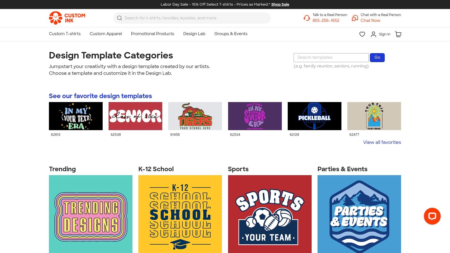Follow the Shop Sale link
Screen dimensions: 450x253
click(280, 4)
